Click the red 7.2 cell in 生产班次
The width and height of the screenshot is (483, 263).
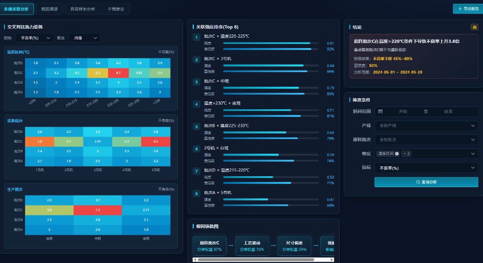[x=98, y=210]
